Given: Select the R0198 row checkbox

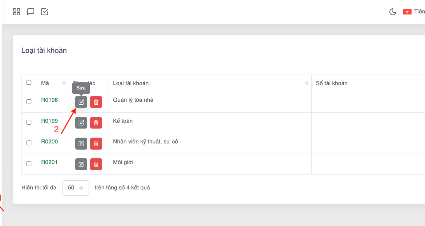Looking at the screenshot, I should tap(29, 102).
